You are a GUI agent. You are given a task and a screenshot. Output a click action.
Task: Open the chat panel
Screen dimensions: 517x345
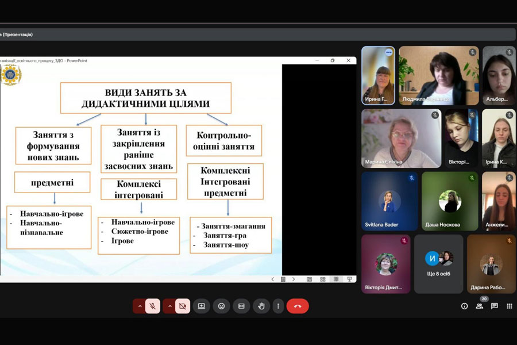(494, 306)
